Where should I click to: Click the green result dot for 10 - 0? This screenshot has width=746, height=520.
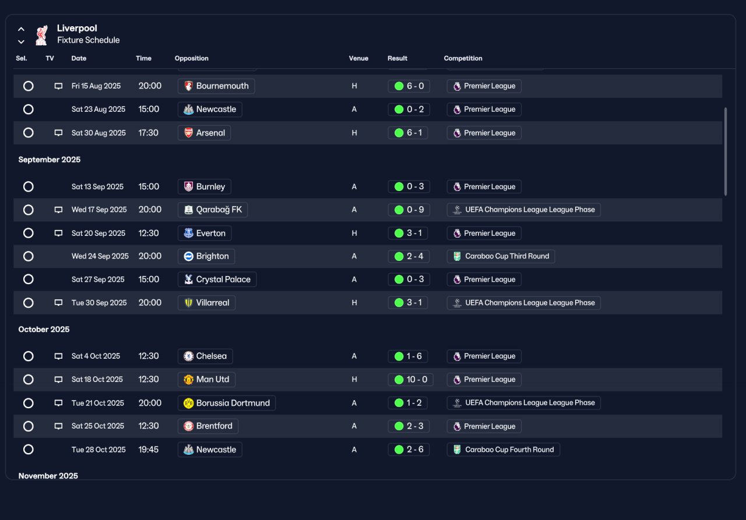click(x=399, y=380)
